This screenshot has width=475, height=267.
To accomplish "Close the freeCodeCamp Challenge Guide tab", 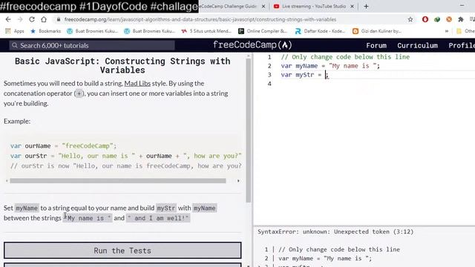I will coord(263,6).
